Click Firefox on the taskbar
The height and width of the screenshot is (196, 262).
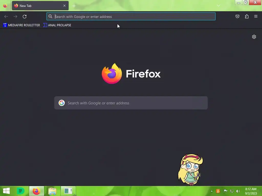(37, 191)
